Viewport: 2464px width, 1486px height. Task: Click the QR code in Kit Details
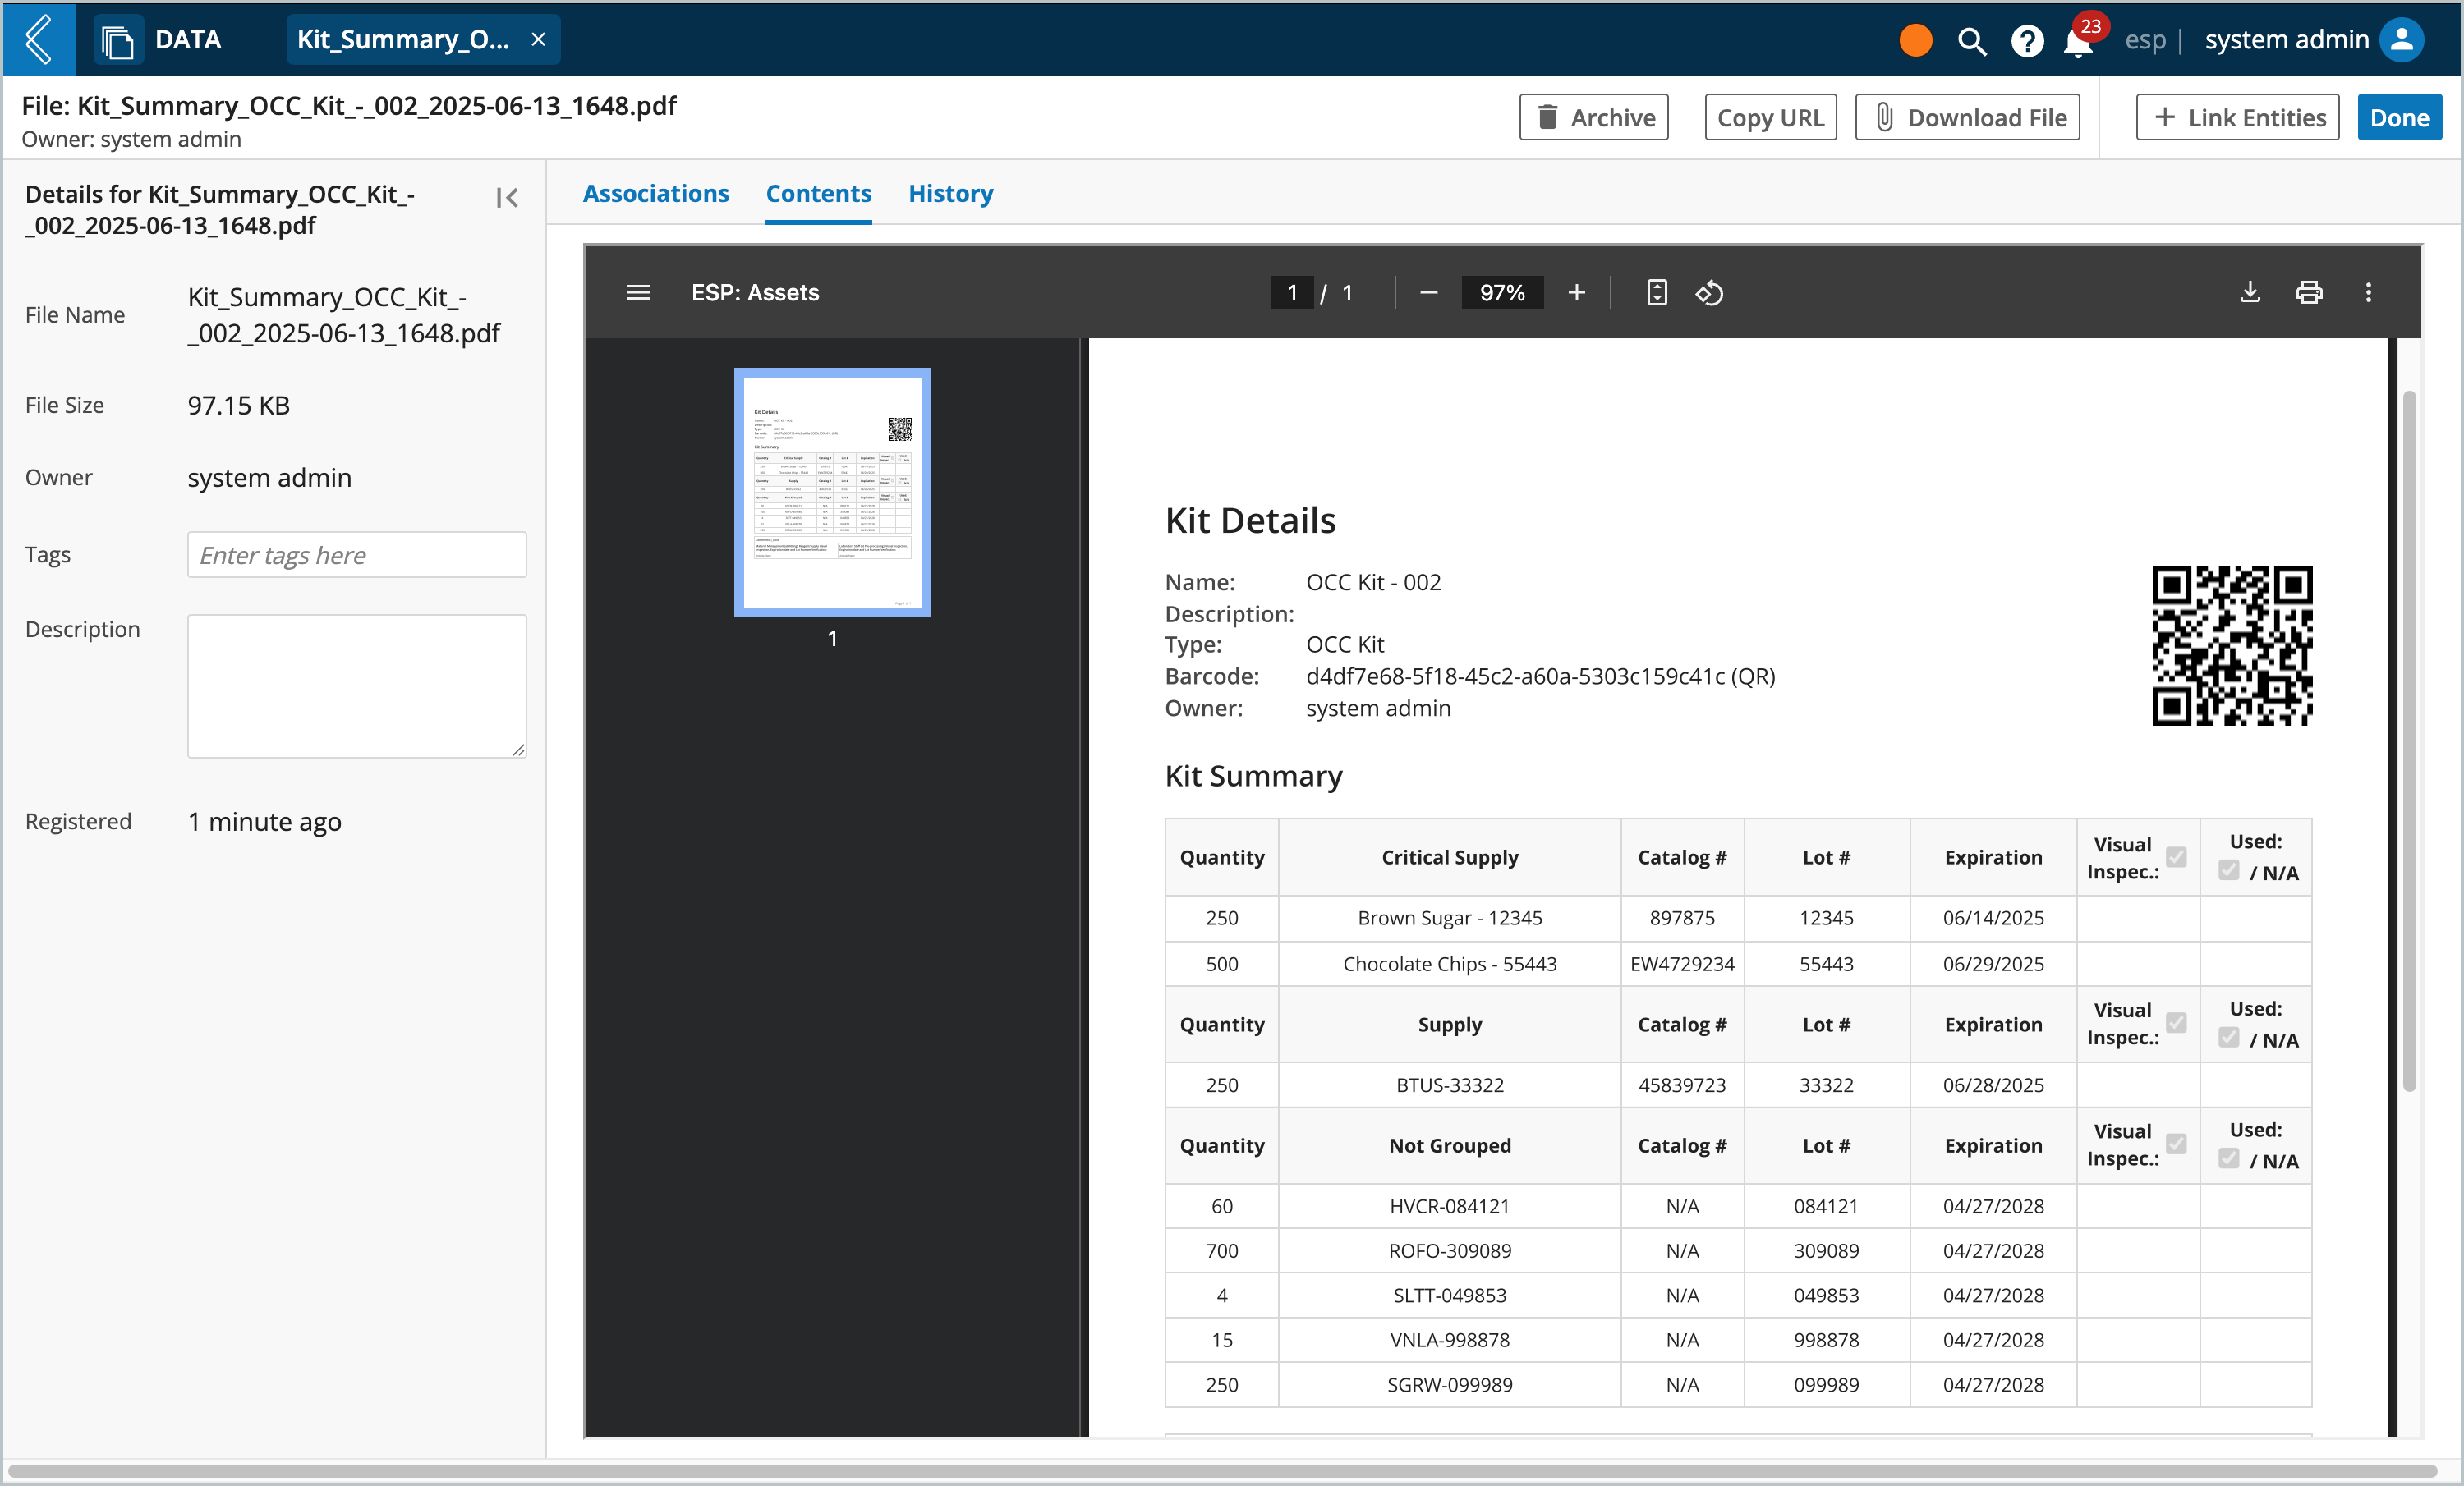coord(2232,645)
